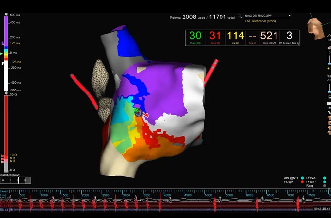Screen dimensions: 331x218
Task: Click the 10 Ω impedance threshold marker
Action: (x=3, y=156)
